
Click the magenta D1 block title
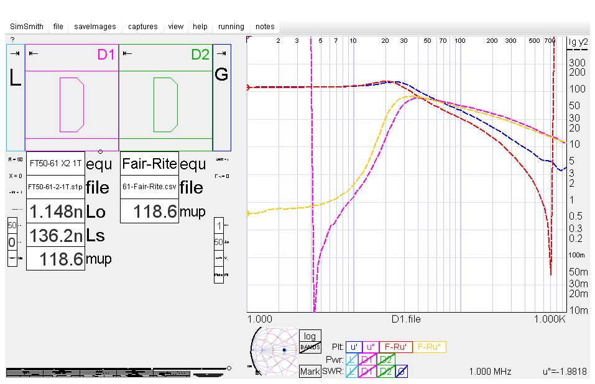click(106, 55)
